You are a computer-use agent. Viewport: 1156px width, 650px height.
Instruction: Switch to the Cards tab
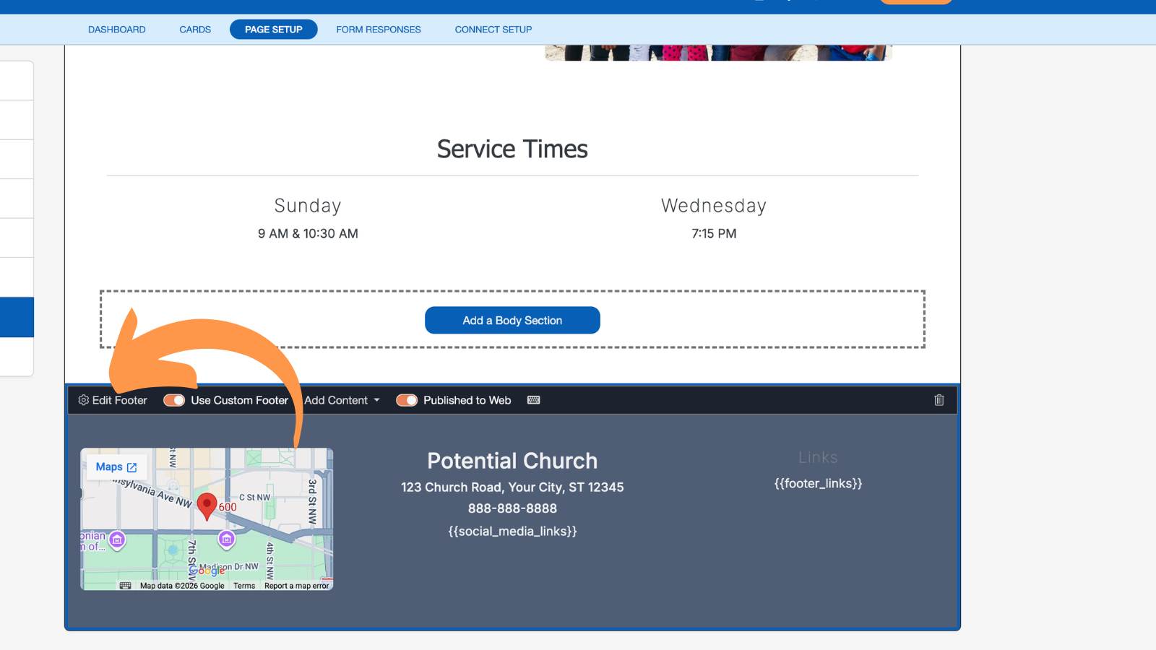pyautogui.click(x=195, y=30)
